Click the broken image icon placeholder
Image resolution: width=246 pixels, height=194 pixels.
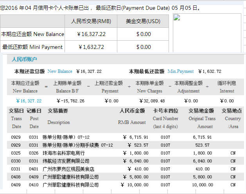[x=176, y=17]
